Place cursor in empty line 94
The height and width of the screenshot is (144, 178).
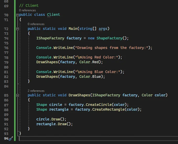(x=98, y=139)
